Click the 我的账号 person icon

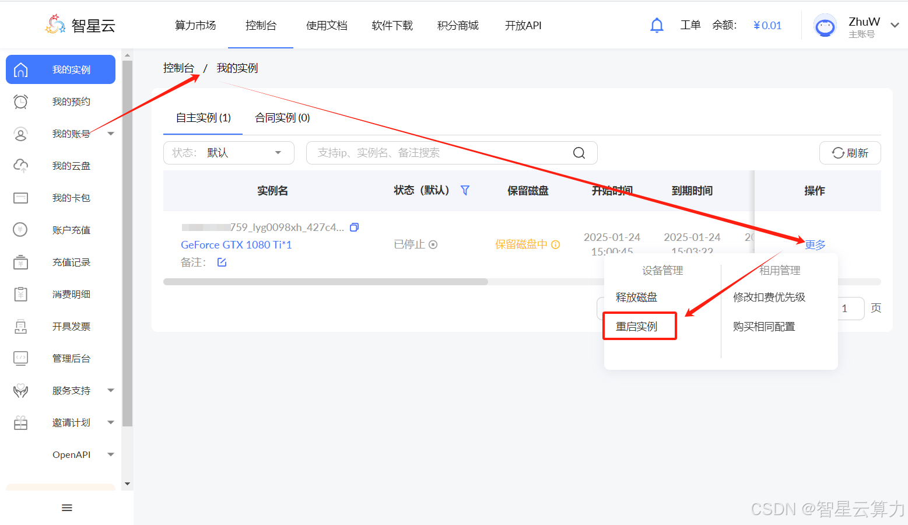tap(21, 134)
